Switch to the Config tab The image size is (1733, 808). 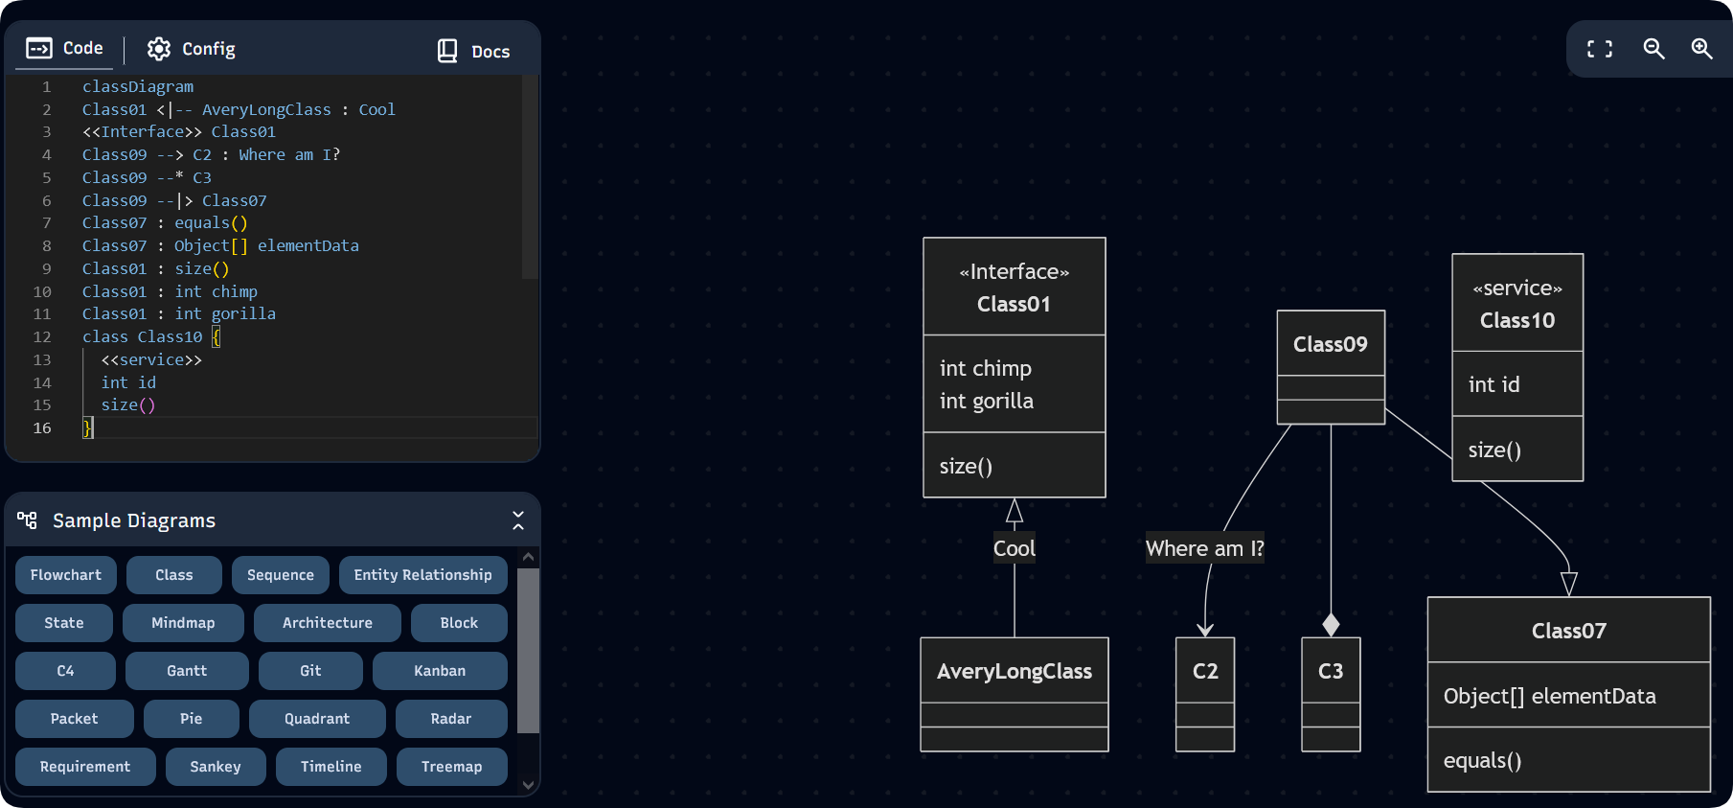(191, 49)
